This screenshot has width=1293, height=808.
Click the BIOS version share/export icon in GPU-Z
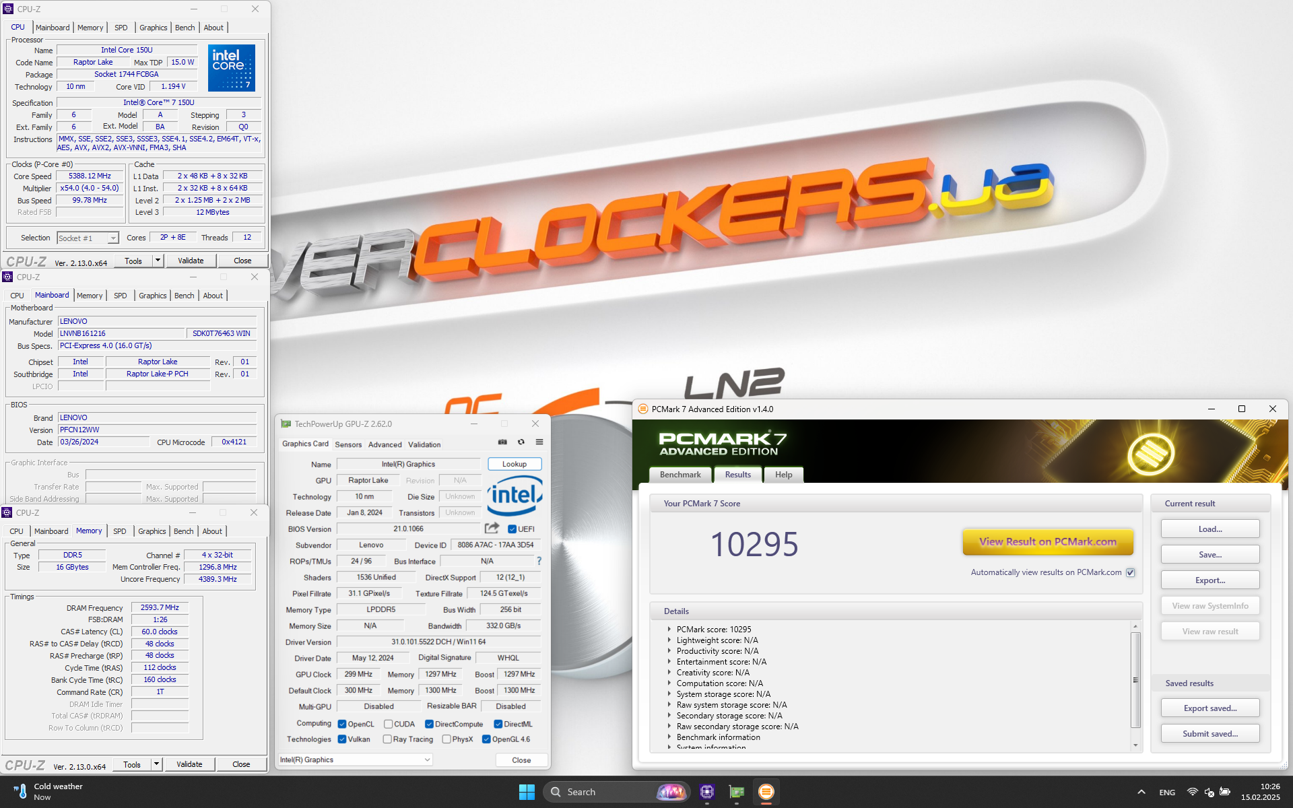click(492, 528)
